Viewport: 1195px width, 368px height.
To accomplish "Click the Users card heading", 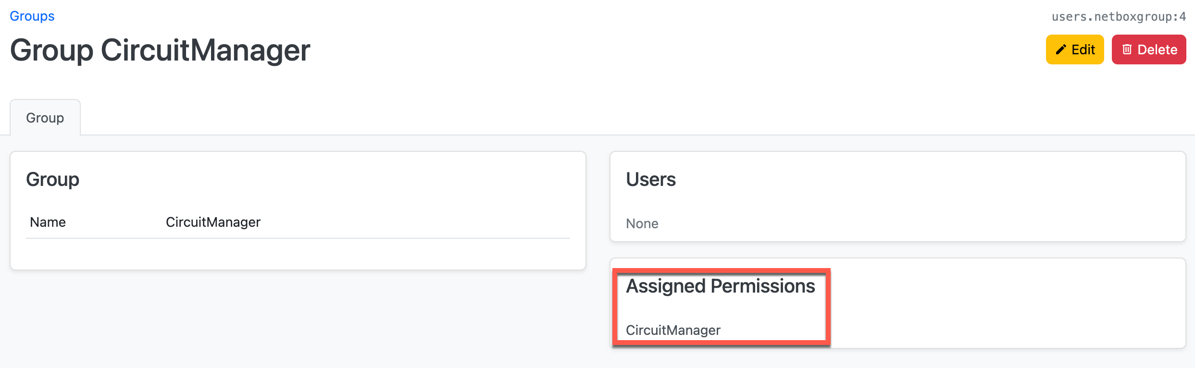I will click(x=650, y=179).
